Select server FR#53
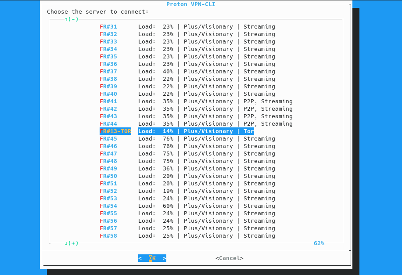This screenshot has height=275, width=402. [x=187, y=198]
